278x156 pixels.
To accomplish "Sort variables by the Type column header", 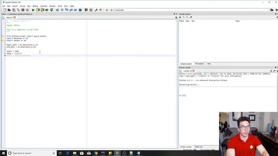I will point(187,21).
